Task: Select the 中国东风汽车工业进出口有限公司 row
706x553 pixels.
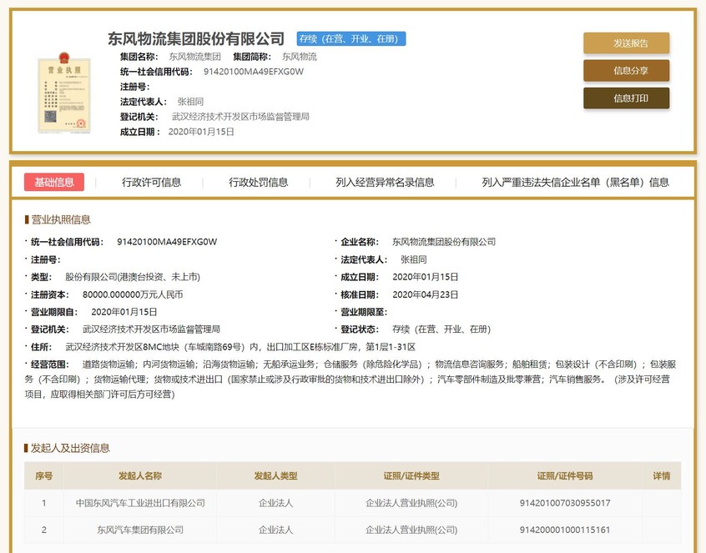Action: tap(140, 503)
